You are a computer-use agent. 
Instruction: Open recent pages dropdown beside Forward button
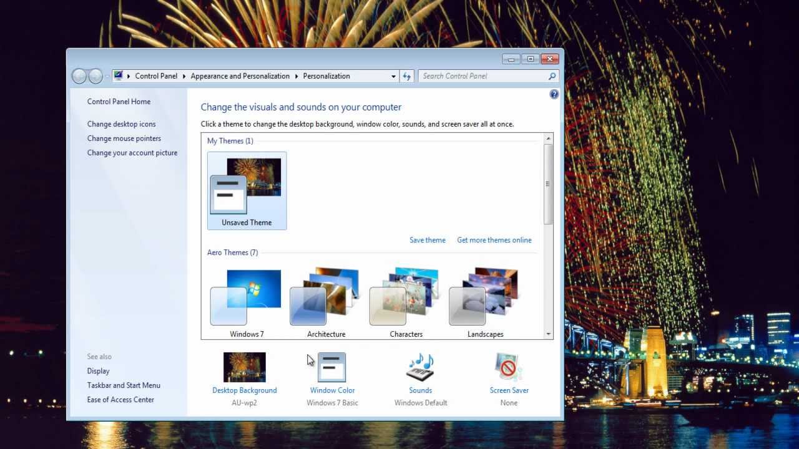(107, 76)
